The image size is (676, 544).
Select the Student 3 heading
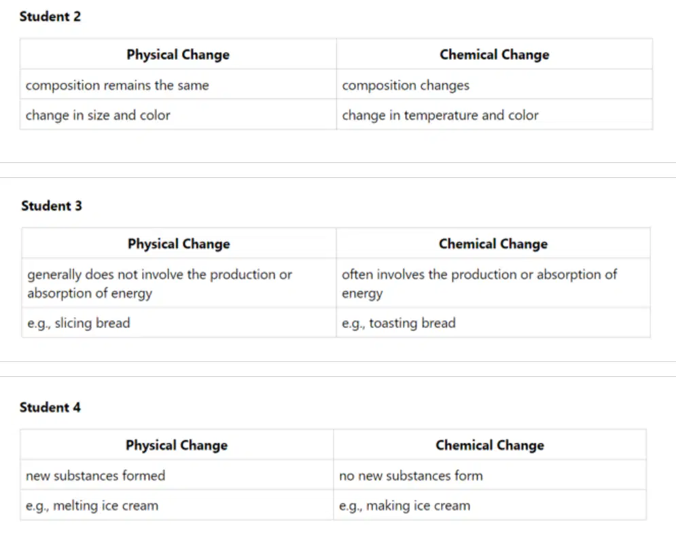click(x=52, y=206)
